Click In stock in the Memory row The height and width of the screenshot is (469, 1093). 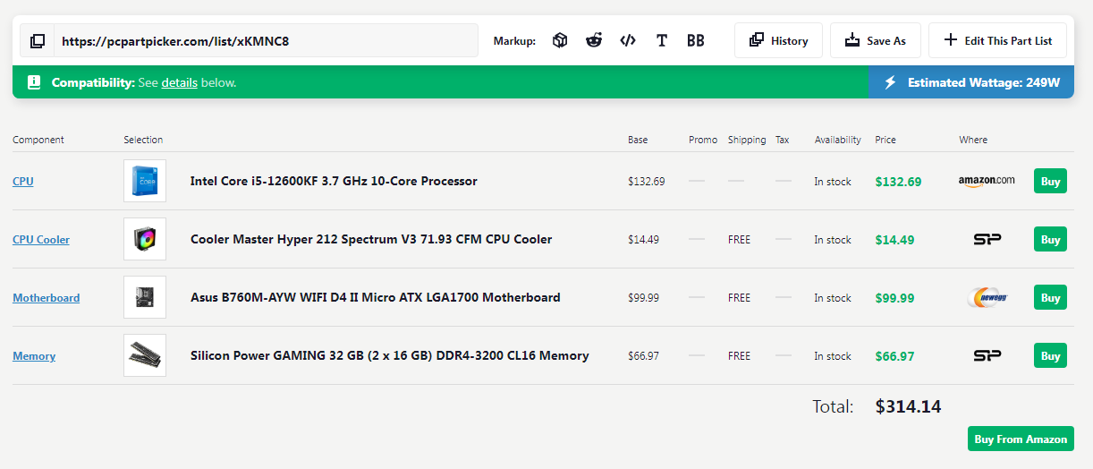pyautogui.click(x=833, y=356)
